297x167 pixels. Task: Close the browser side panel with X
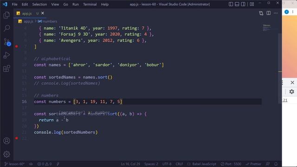pos(292,83)
